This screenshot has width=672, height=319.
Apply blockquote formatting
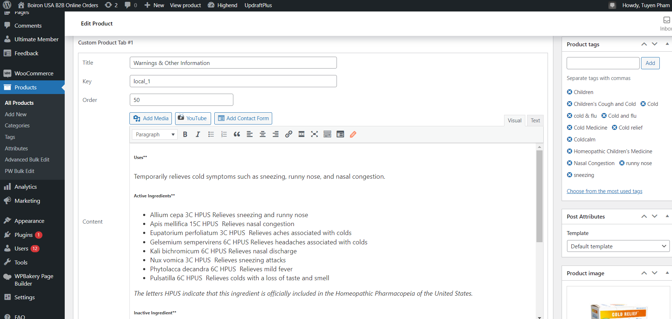tap(237, 134)
